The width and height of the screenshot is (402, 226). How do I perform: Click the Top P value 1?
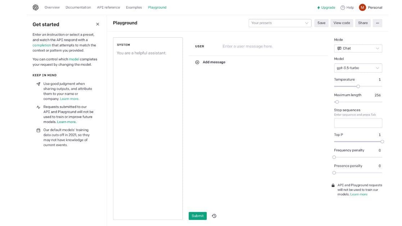[x=380, y=135]
